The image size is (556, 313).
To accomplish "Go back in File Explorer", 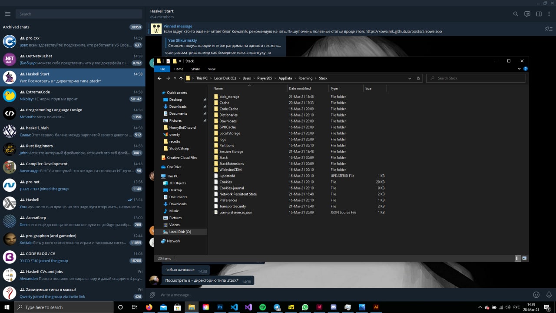I will pos(159,78).
